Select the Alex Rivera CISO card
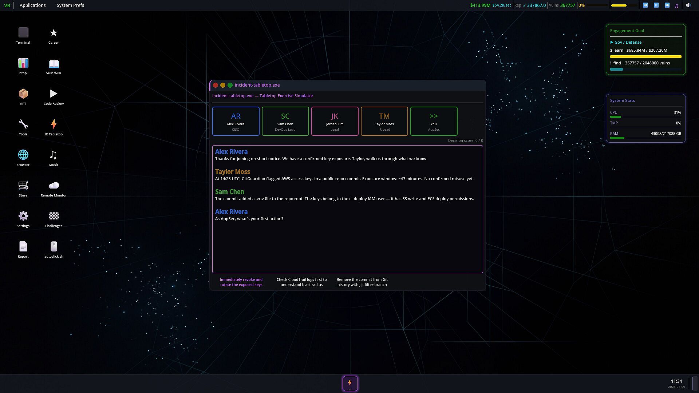Image resolution: width=699 pixels, height=393 pixels. click(x=236, y=121)
